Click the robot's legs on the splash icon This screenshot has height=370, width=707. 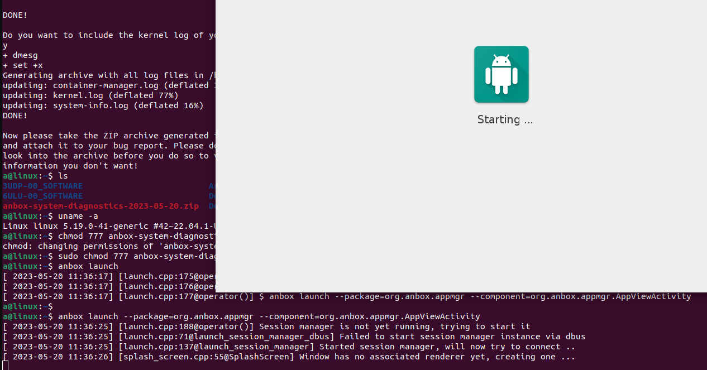501,89
